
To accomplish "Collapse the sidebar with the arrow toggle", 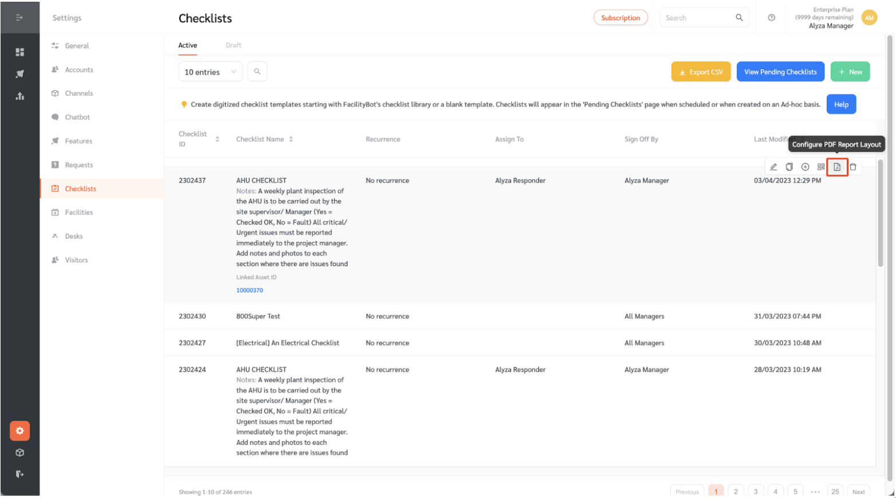I will (x=20, y=17).
